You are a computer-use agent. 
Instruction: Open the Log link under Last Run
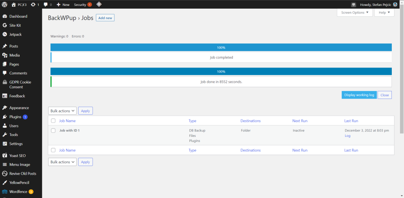[348, 136]
